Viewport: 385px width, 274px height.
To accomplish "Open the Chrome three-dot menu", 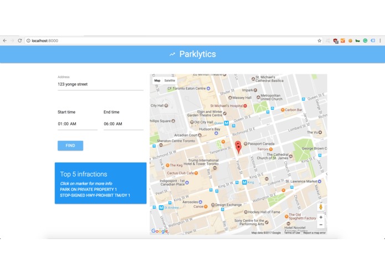I will tap(380, 40).
